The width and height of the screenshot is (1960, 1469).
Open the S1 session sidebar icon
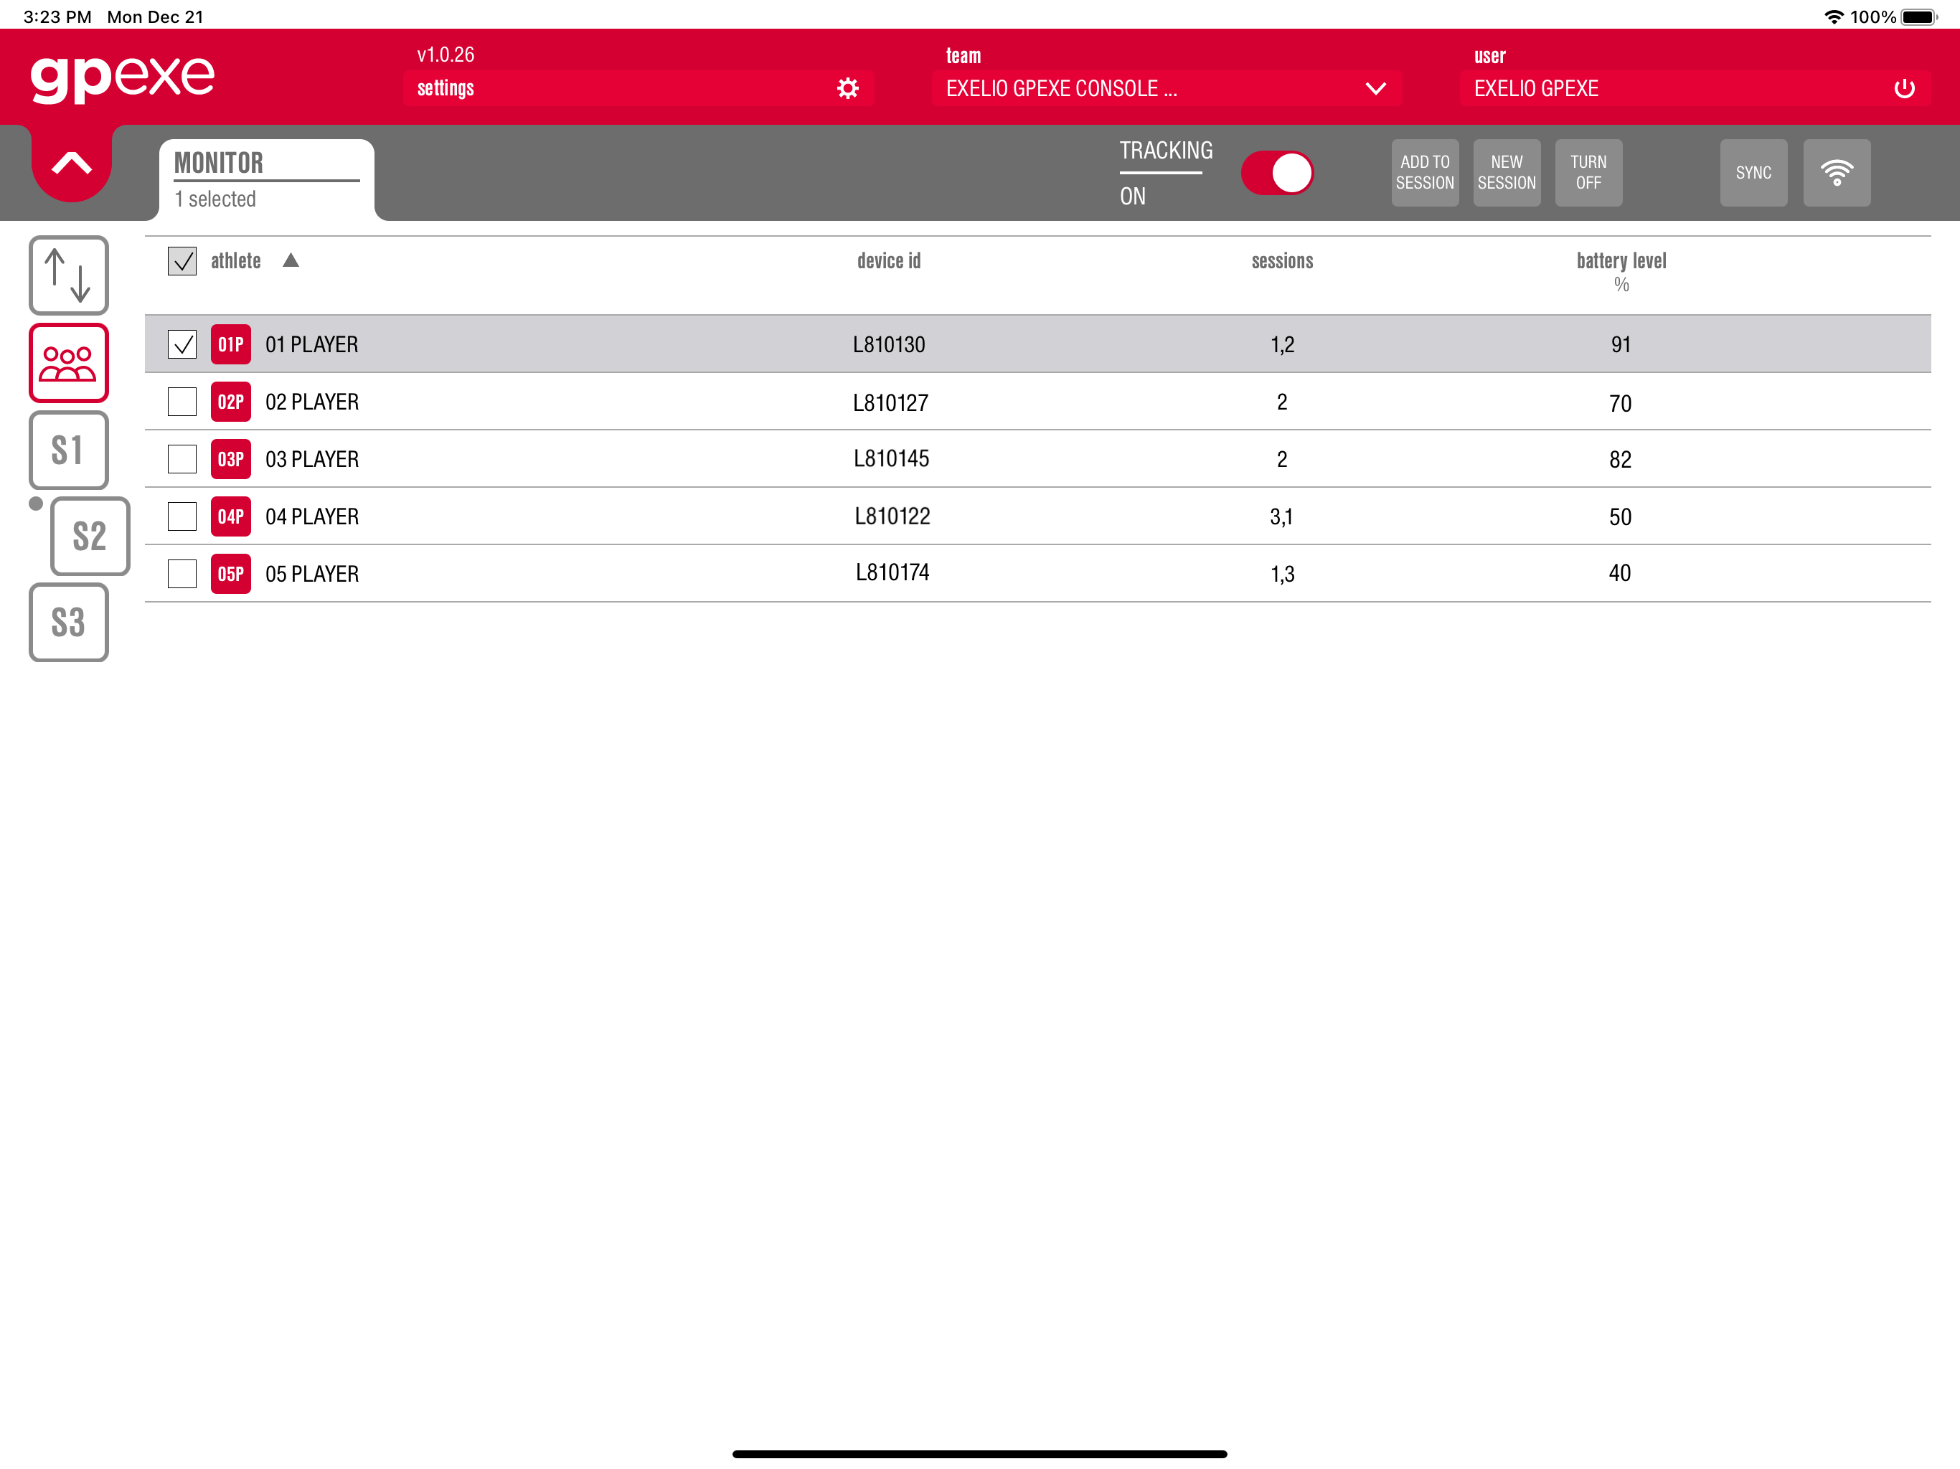68,450
